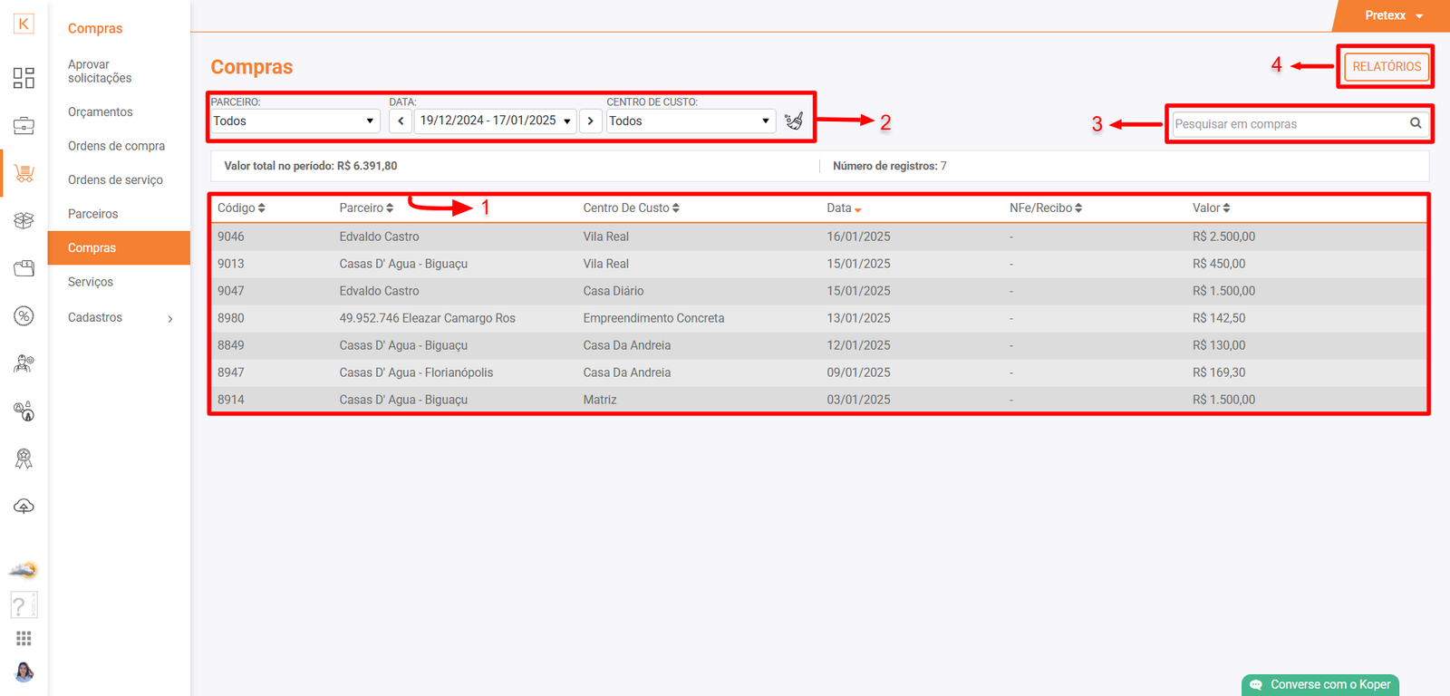
Task: Click the RELATÓRIOS button
Action: [1386, 67]
